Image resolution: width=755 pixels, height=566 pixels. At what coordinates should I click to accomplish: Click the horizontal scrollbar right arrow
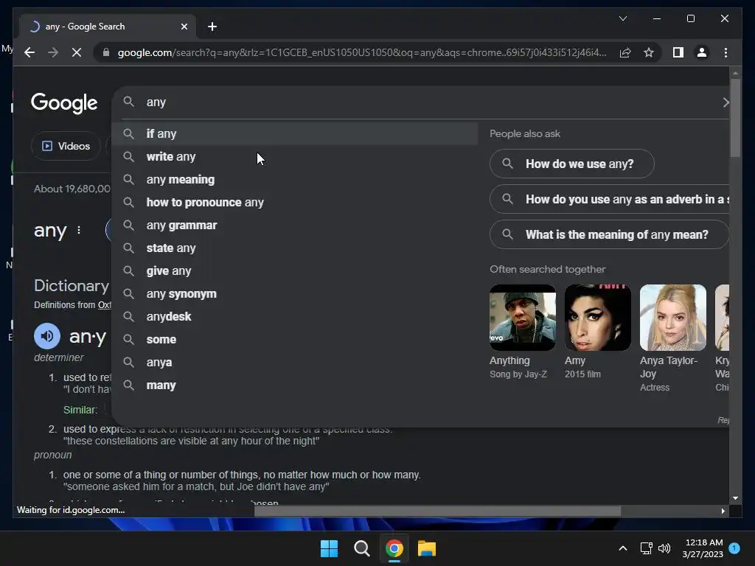click(x=723, y=511)
